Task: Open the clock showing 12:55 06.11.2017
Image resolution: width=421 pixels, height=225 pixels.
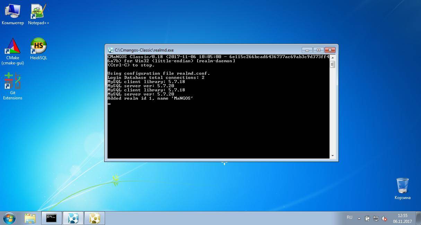Action: click(x=402, y=218)
